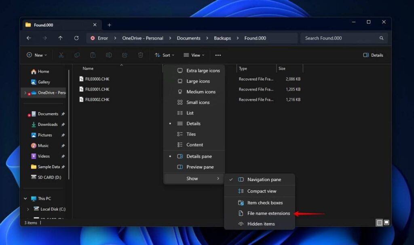The height and width of the screenshot is (245, 414).
Task: Click the Cut scissors icon
Action: 61,55
